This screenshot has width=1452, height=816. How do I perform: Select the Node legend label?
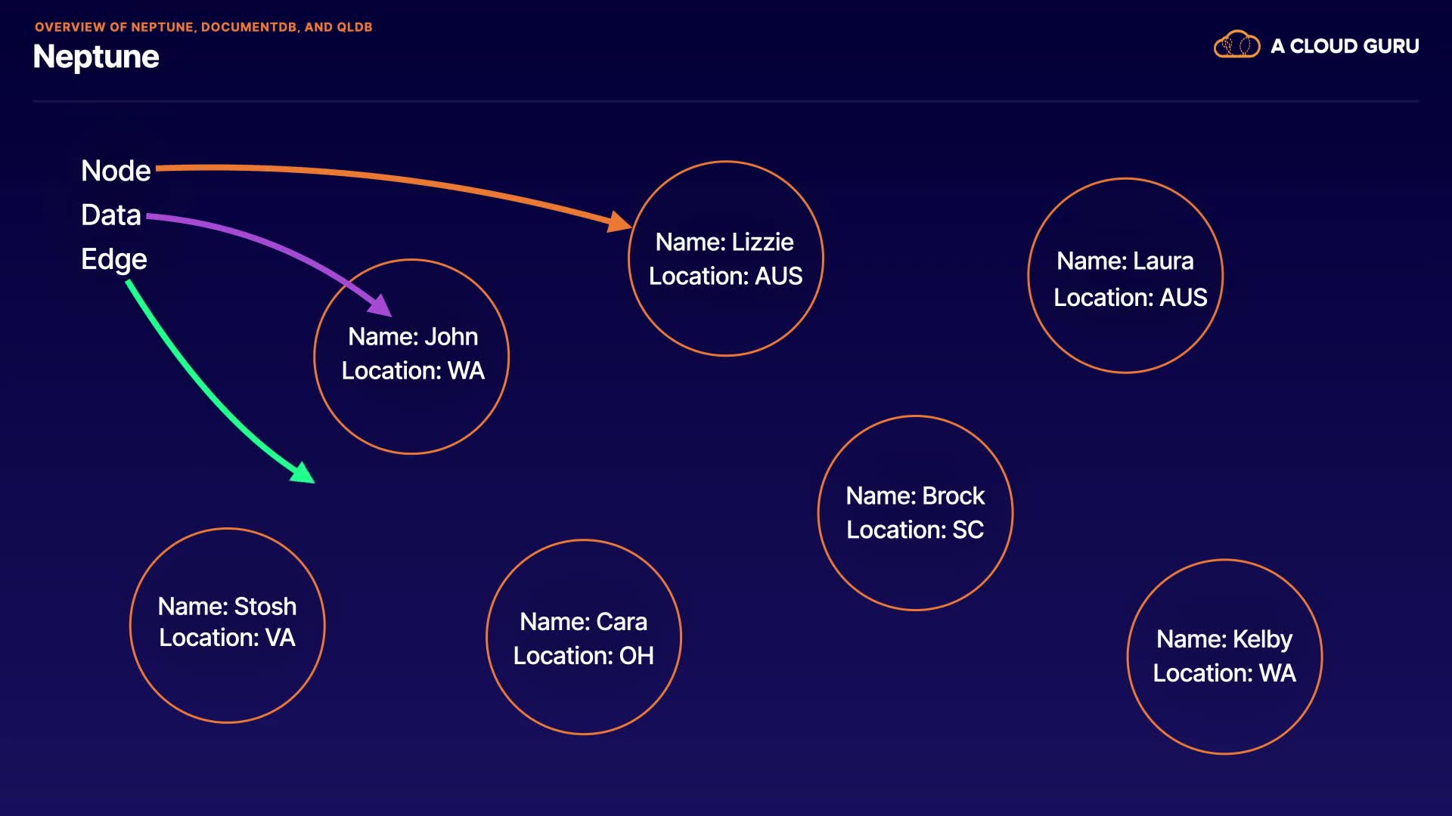click(116, 171)
